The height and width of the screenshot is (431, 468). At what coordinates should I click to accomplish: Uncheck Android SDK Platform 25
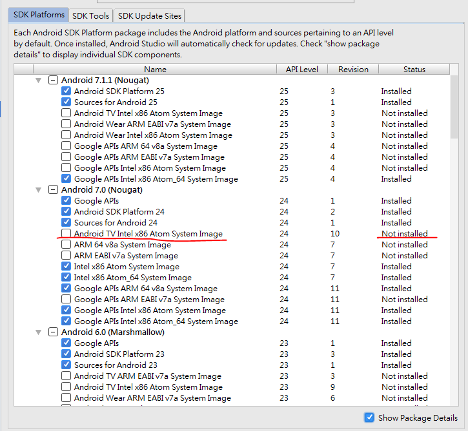(x=66, y=91)
